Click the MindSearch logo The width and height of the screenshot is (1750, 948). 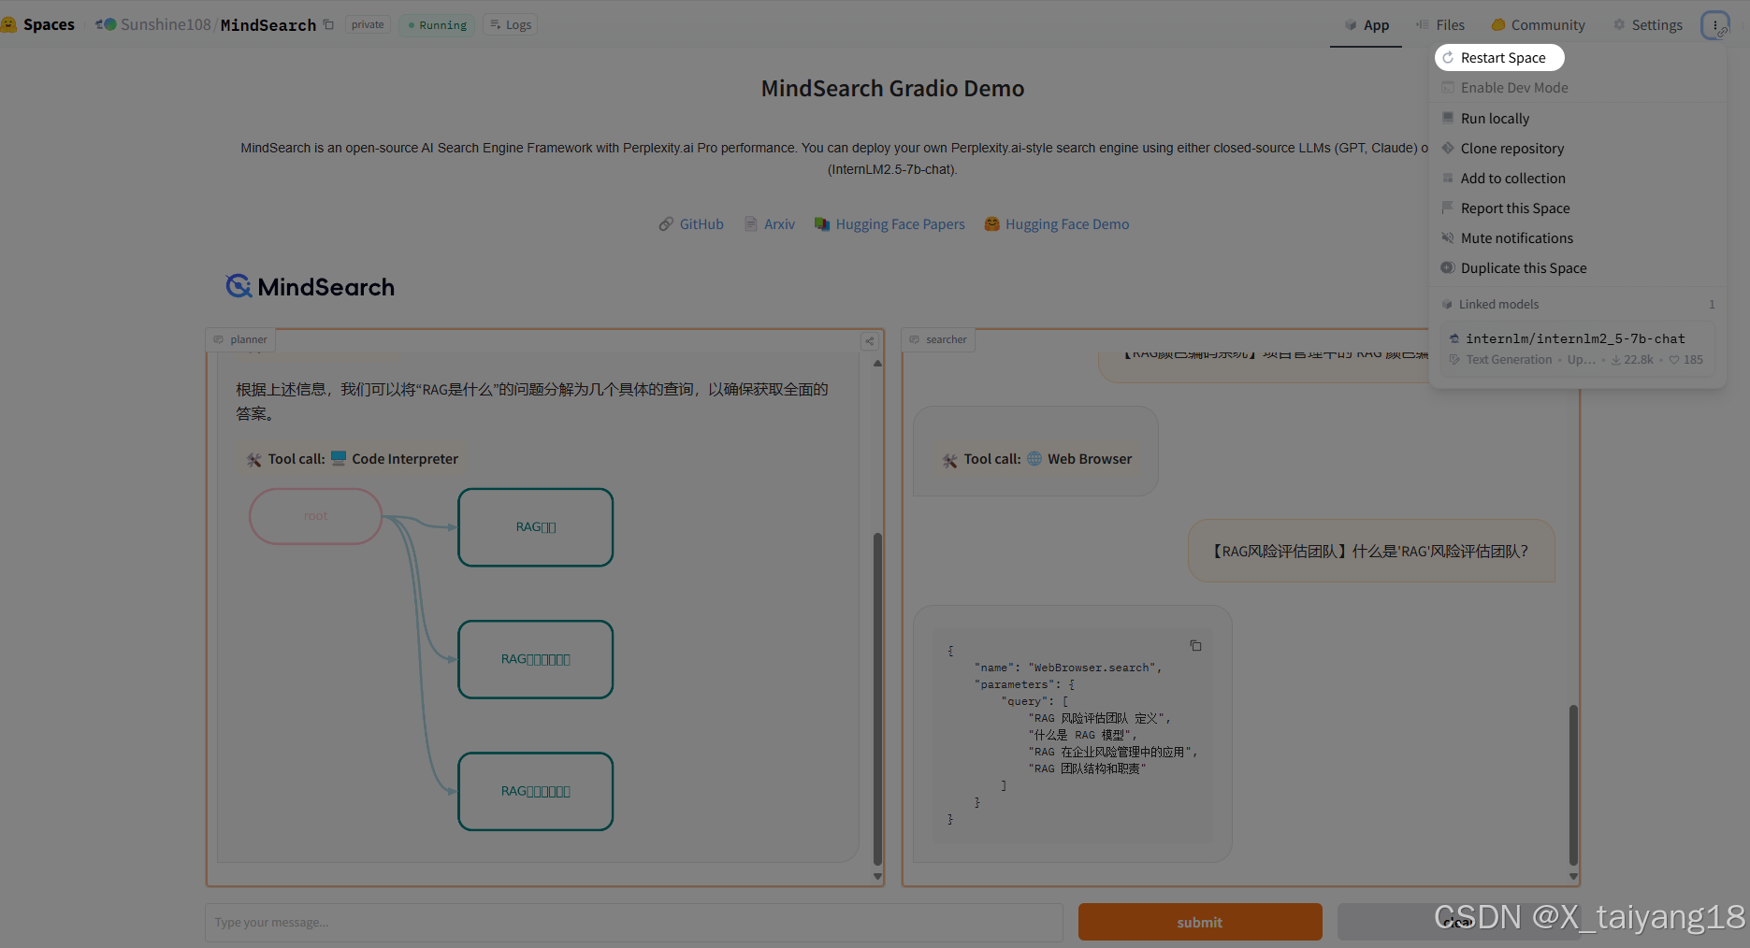point(311,286)
